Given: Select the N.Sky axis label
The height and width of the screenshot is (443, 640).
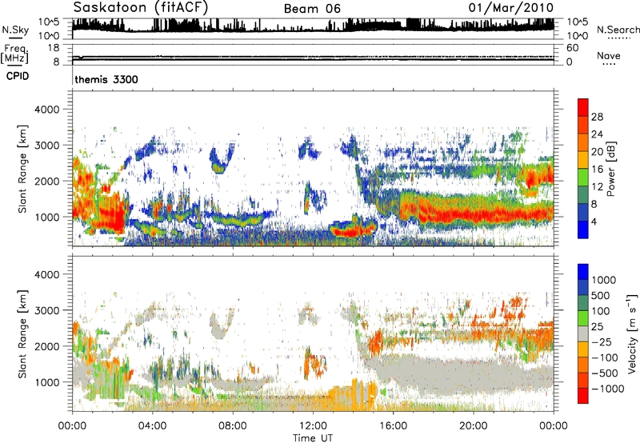Looking at the screenshot, I should point(15,30).
